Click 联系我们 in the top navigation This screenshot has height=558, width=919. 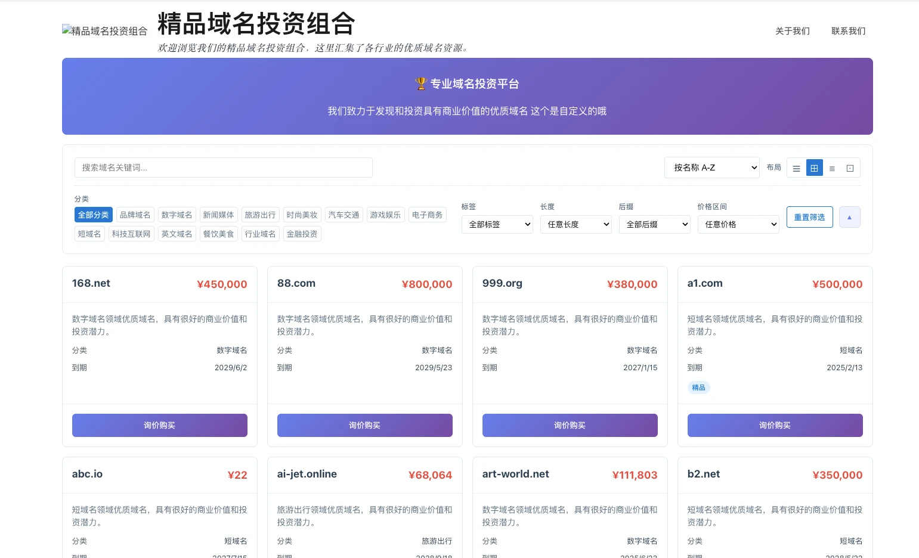[x=848, y=31]
